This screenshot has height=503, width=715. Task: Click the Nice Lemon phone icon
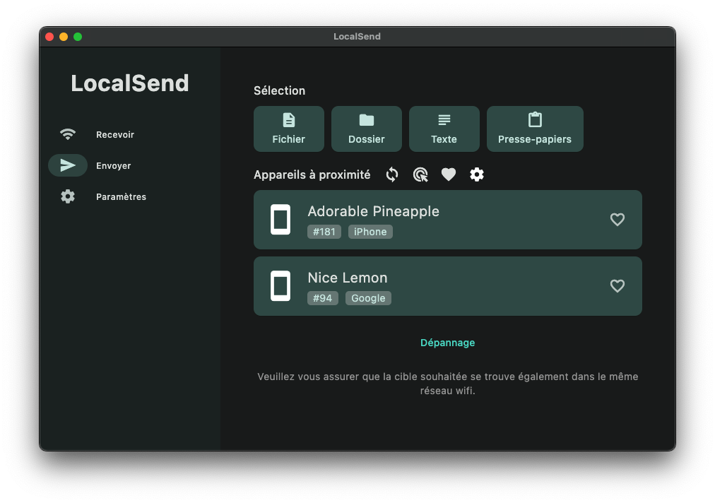click(280, 286)
